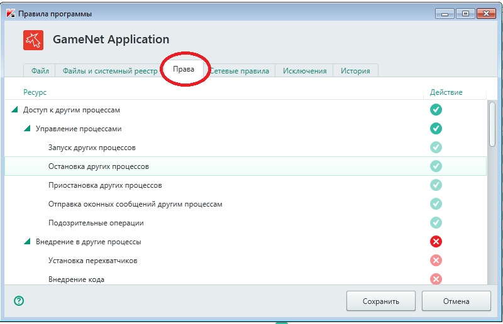Change action for Остановка других процессов
The height and width of the screenshot is (324, 503).
436,166
